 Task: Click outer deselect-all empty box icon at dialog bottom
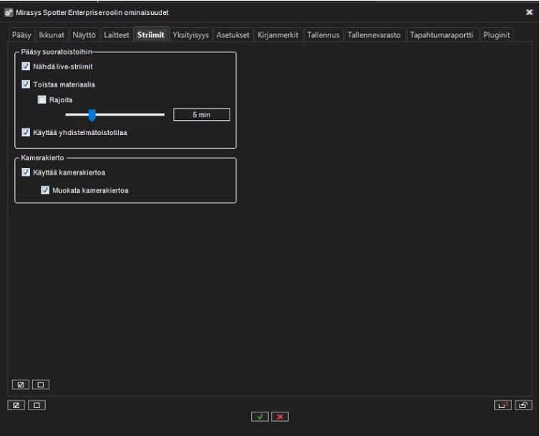pyautogui.click(x=36, y=405)
